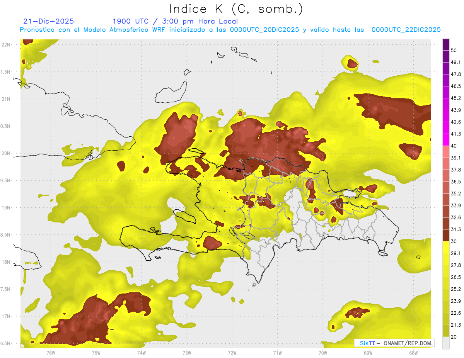Pick the yellow swatch between 29.1 and 30

446,247
